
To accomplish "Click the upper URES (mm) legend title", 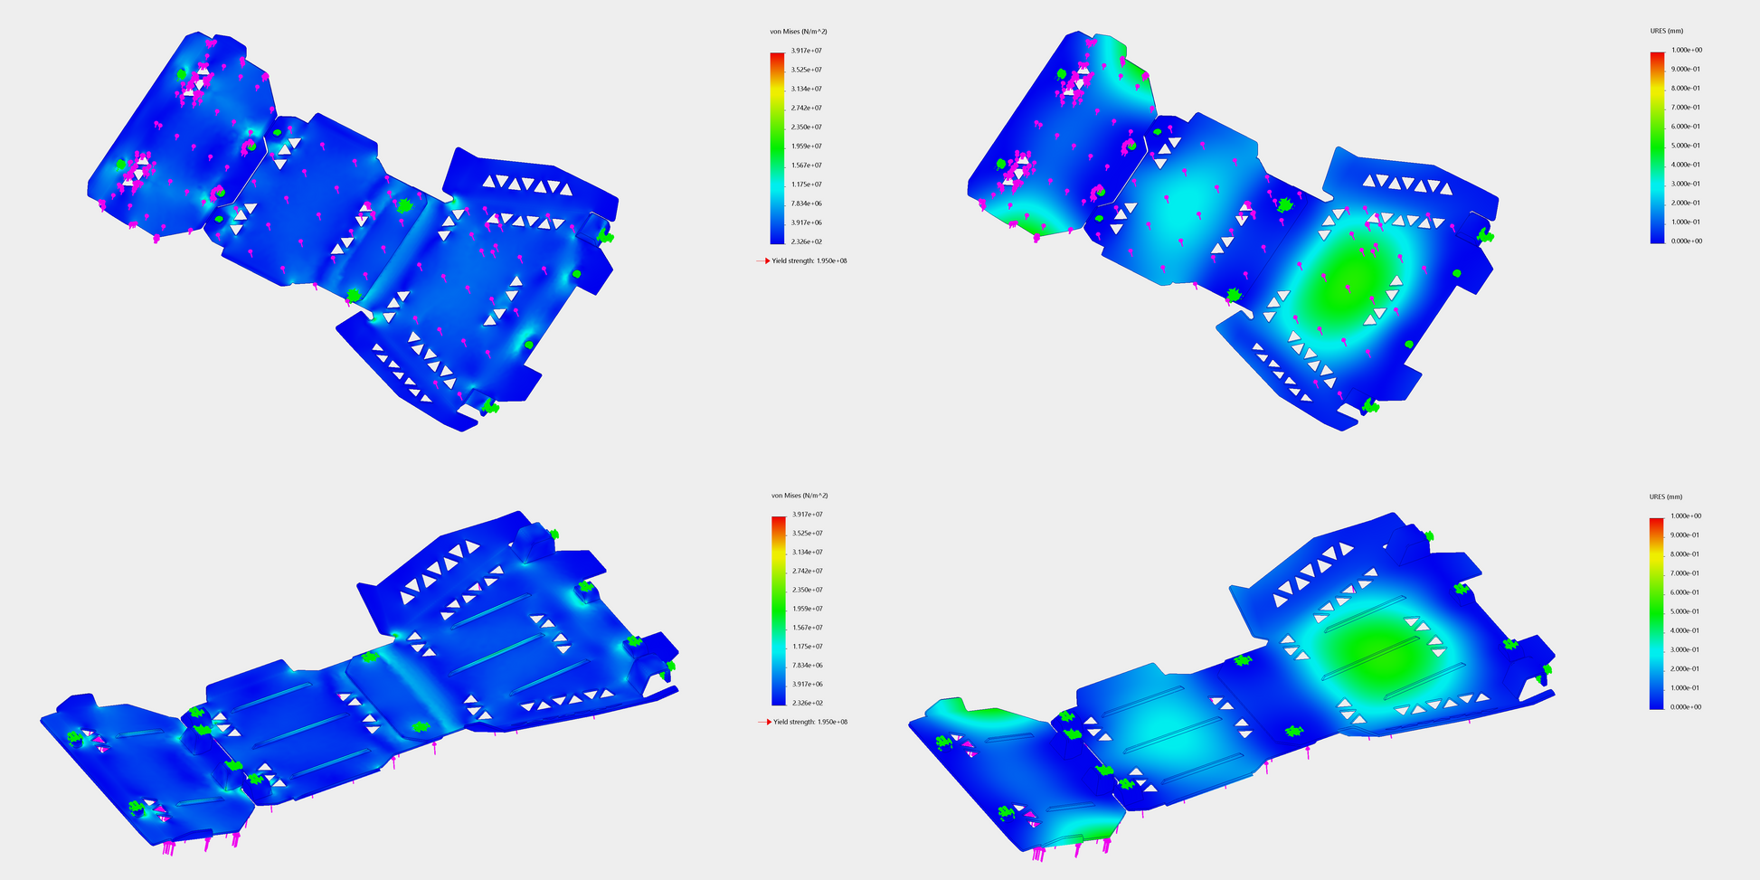I will click(x=1666, y=31).
